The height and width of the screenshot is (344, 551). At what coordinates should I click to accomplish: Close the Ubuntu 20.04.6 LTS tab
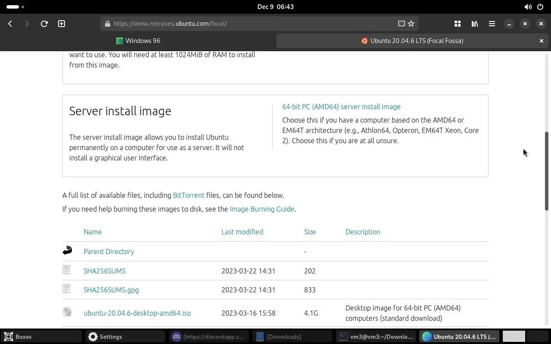point(542,41)
